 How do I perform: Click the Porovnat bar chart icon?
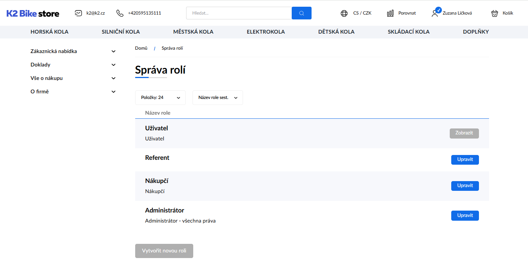click(x=390, y=13)
